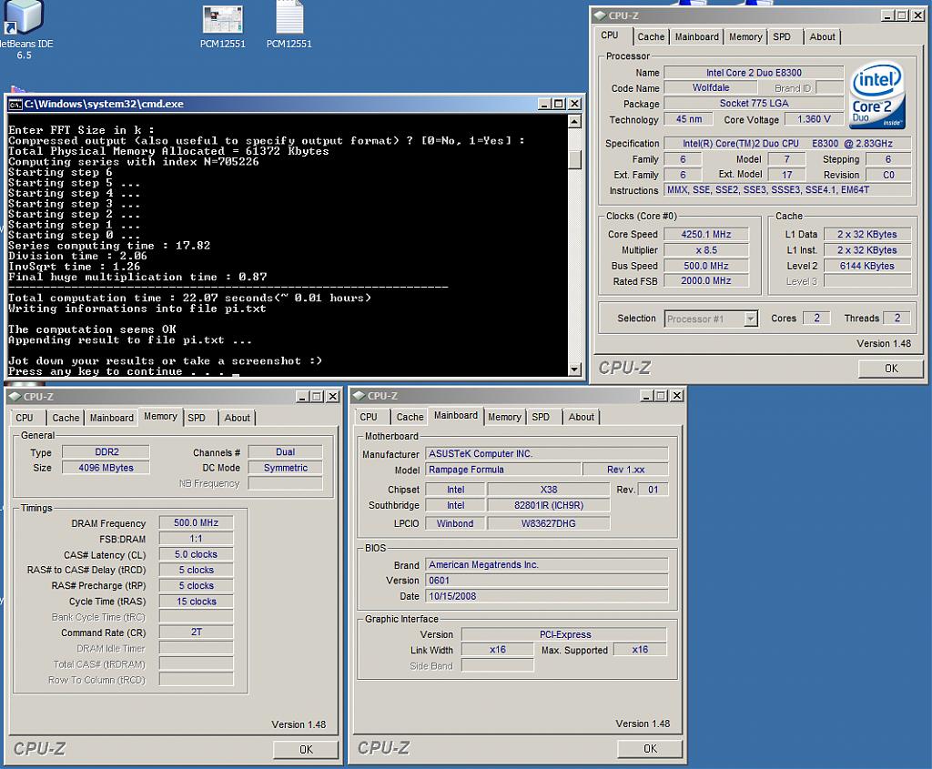Click the memory type value 'DDR2'
The height and width of the screenshot is (769, 932).
106,452
